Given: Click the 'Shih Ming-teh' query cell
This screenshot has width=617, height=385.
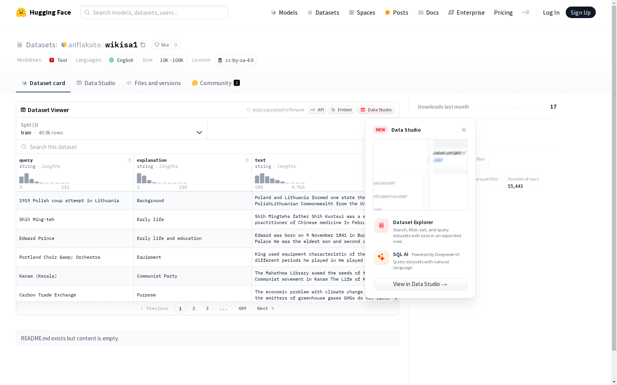Looking at the screenshot, I should click(x=75, y=219).
